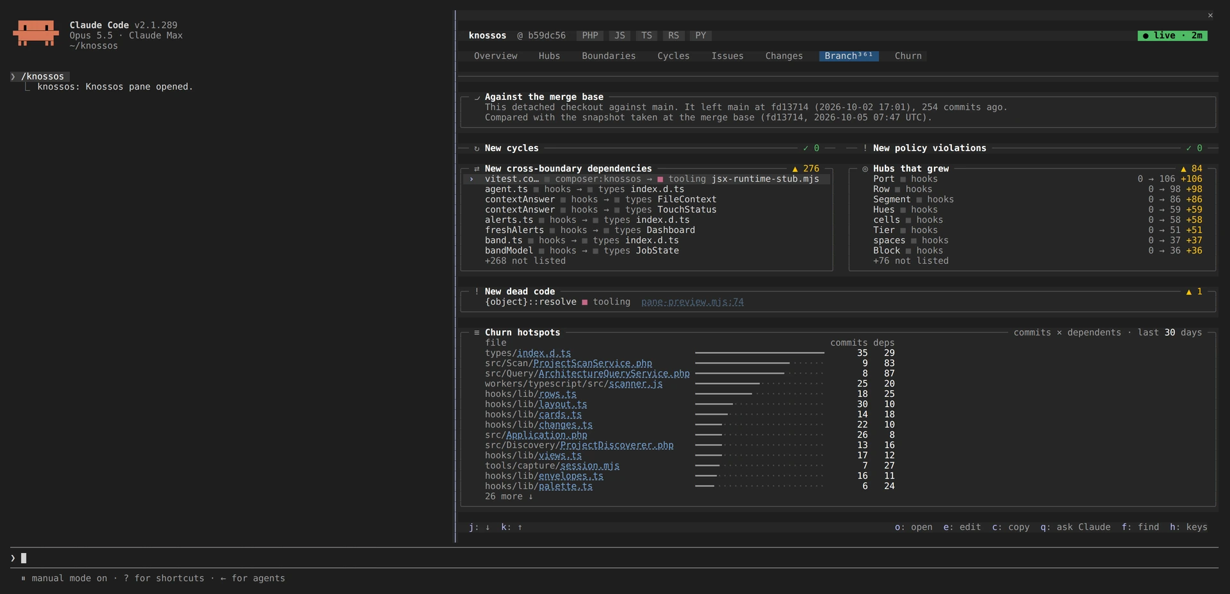Select the TS language chip

pos(646,36)
